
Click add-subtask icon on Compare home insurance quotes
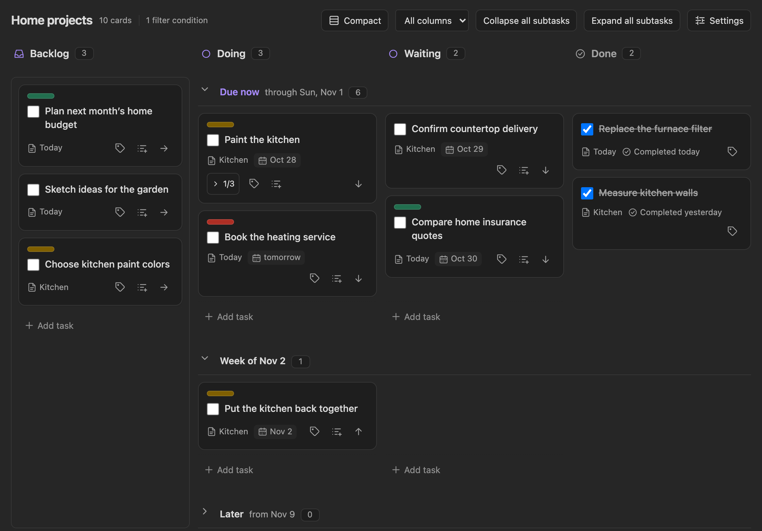tap(524, 259)
